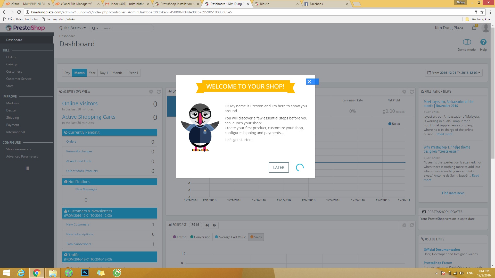This screenshot has height=278, width=495.
Task: Select the Year period tab
Action: tap(92, 73)
